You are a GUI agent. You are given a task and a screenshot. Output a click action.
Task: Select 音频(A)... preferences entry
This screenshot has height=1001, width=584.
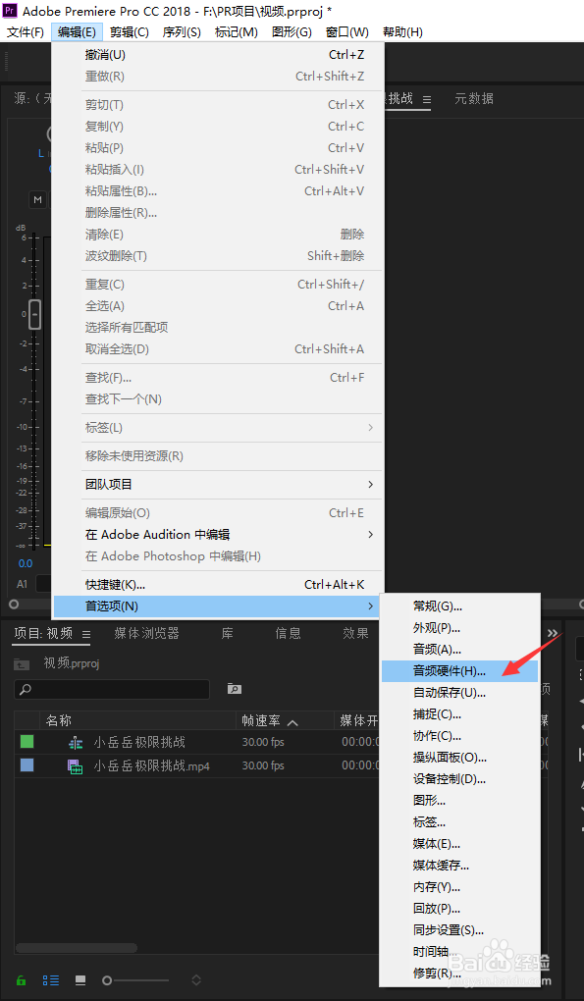tap(459, 650)
